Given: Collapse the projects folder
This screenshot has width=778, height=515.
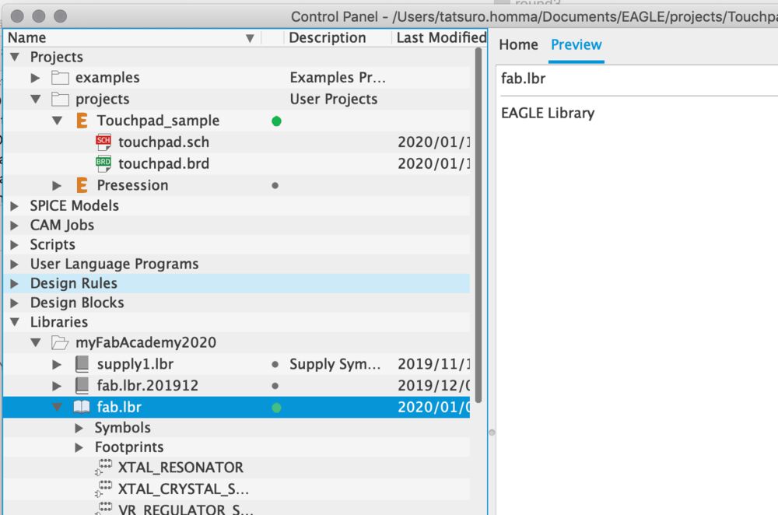Looking at the screenshot, I should pos(36,100).
